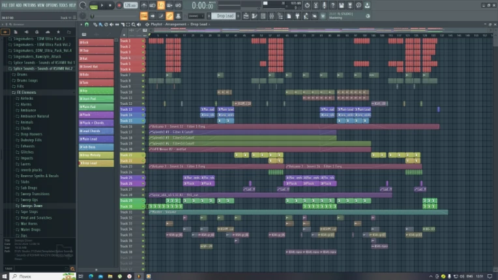Toggle song/pattern mode button

(x=94, y=5)
